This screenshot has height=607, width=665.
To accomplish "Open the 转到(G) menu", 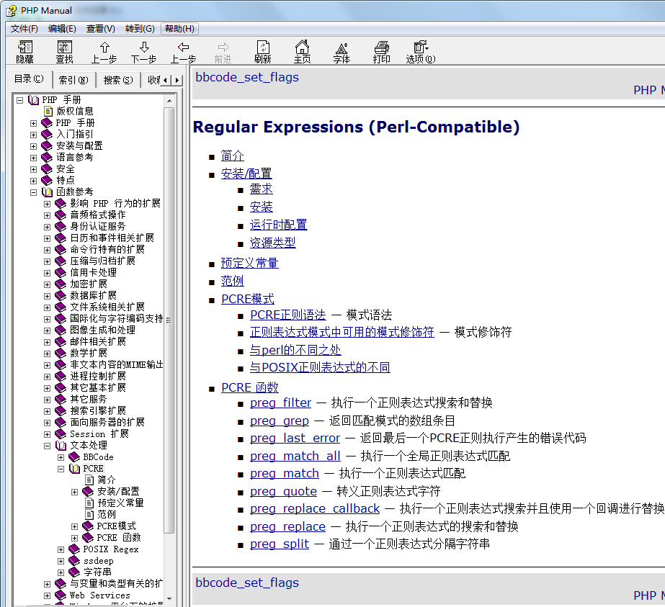I will click(140, 28).
